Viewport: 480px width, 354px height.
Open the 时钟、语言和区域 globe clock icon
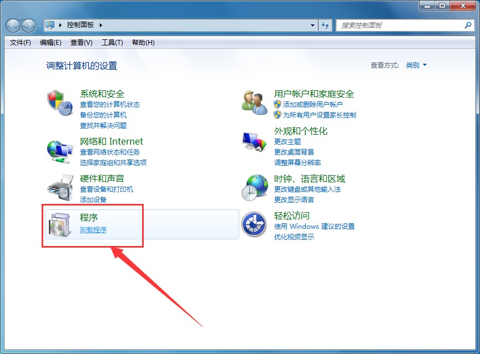click(x=255, y=188)
